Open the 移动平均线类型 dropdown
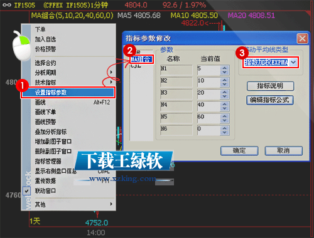 pyautogui.click(x=293, y=62)
